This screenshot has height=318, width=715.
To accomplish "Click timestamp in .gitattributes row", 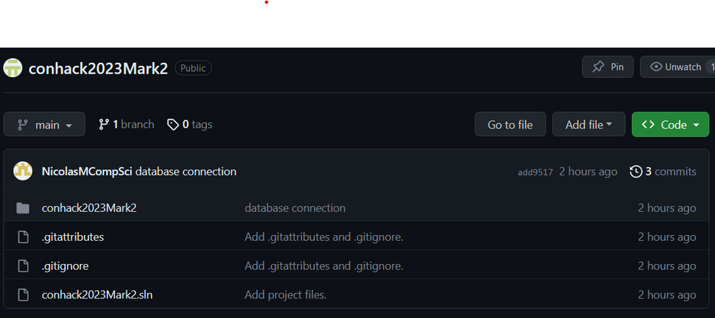I will 667,237.
